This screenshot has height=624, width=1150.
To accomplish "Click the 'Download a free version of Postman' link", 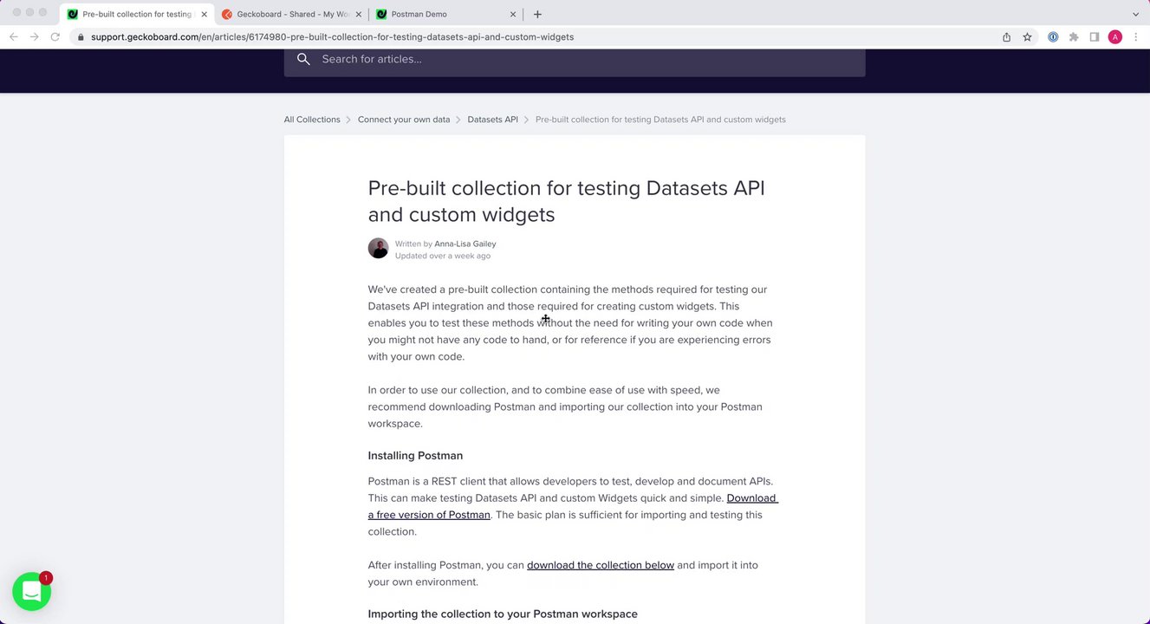I will 429,515.
